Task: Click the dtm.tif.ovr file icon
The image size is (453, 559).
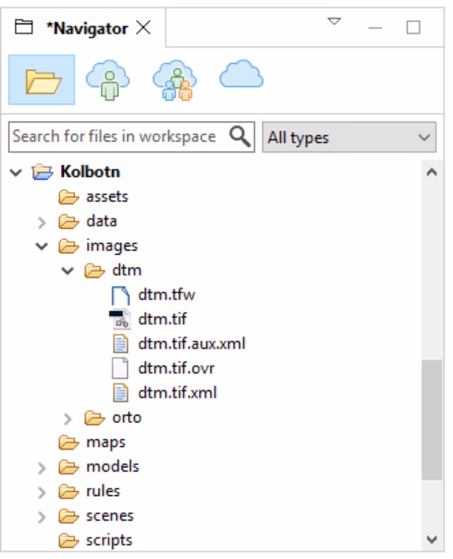Action: (120, 369)
